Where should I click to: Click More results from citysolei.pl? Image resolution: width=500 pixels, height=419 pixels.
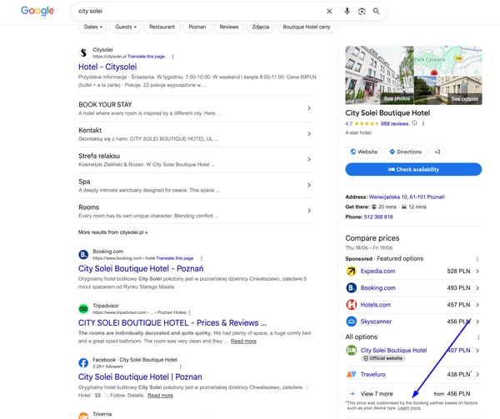point(112,232)
